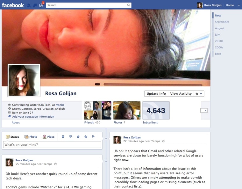The width and height of the screenshot is (242, 189).
Task: Click the profile picture thumbnail
Action: coord(24,80)
